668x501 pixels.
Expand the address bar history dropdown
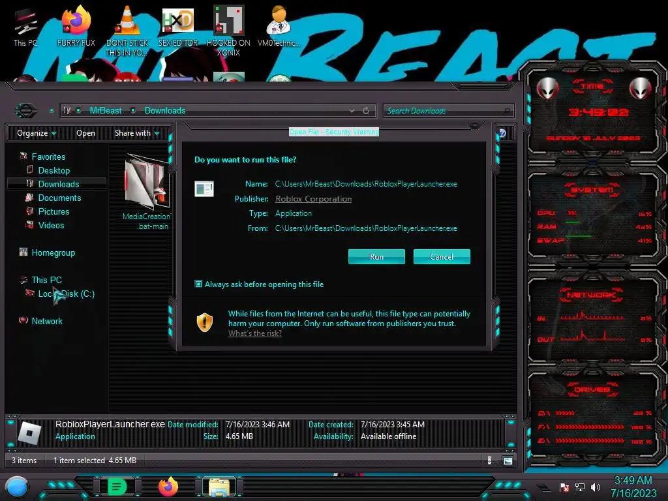352,111
